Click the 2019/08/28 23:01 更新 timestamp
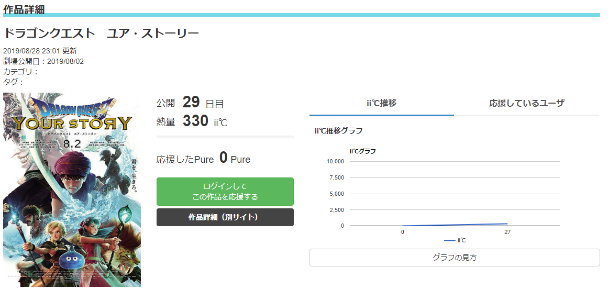Viewport: 609px width, 290px height. [x=40, y=51]
